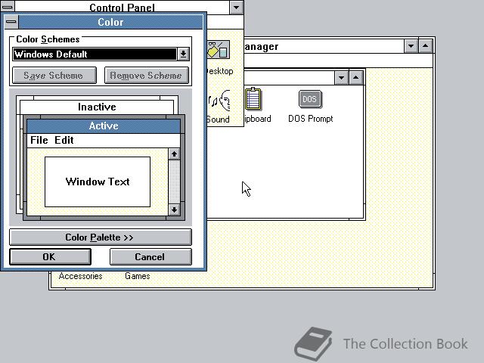Confirm with the OK button
This screenshot has height=363, width=484.
coord(50,257)
